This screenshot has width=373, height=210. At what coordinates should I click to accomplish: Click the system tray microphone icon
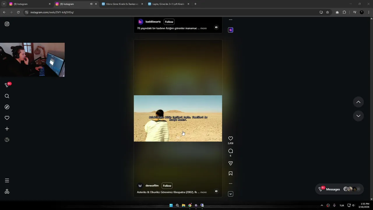(x=334, y=205)
